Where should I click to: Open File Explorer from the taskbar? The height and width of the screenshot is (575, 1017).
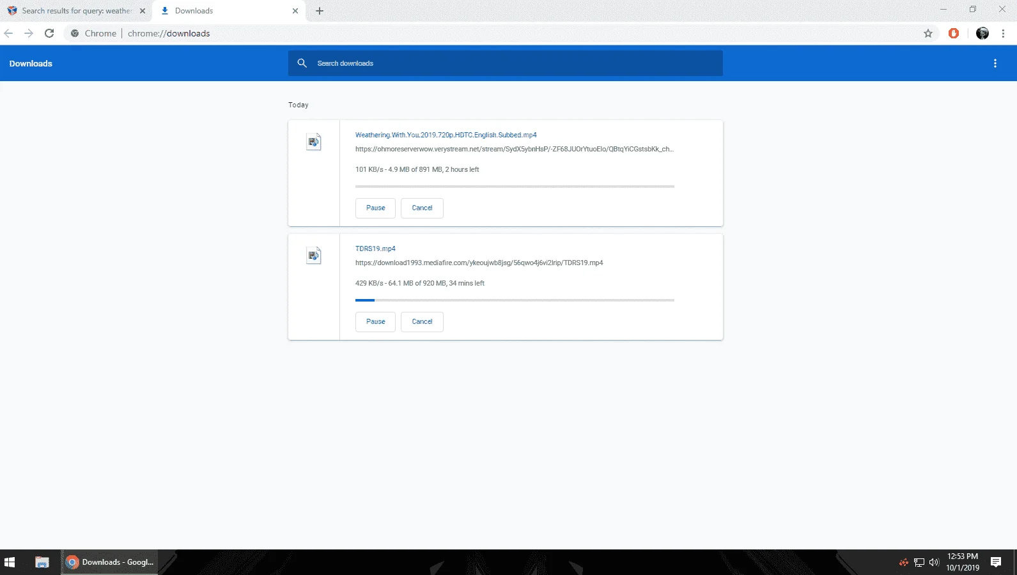click(42, 562)
